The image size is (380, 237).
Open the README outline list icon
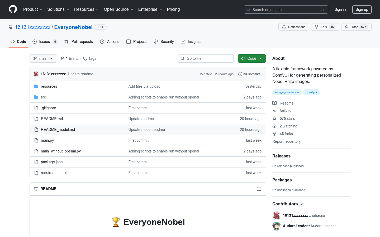pos(259,189)
